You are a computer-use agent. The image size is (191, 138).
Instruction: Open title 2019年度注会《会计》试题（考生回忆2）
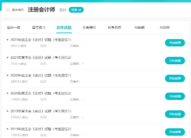pos(41,129)
